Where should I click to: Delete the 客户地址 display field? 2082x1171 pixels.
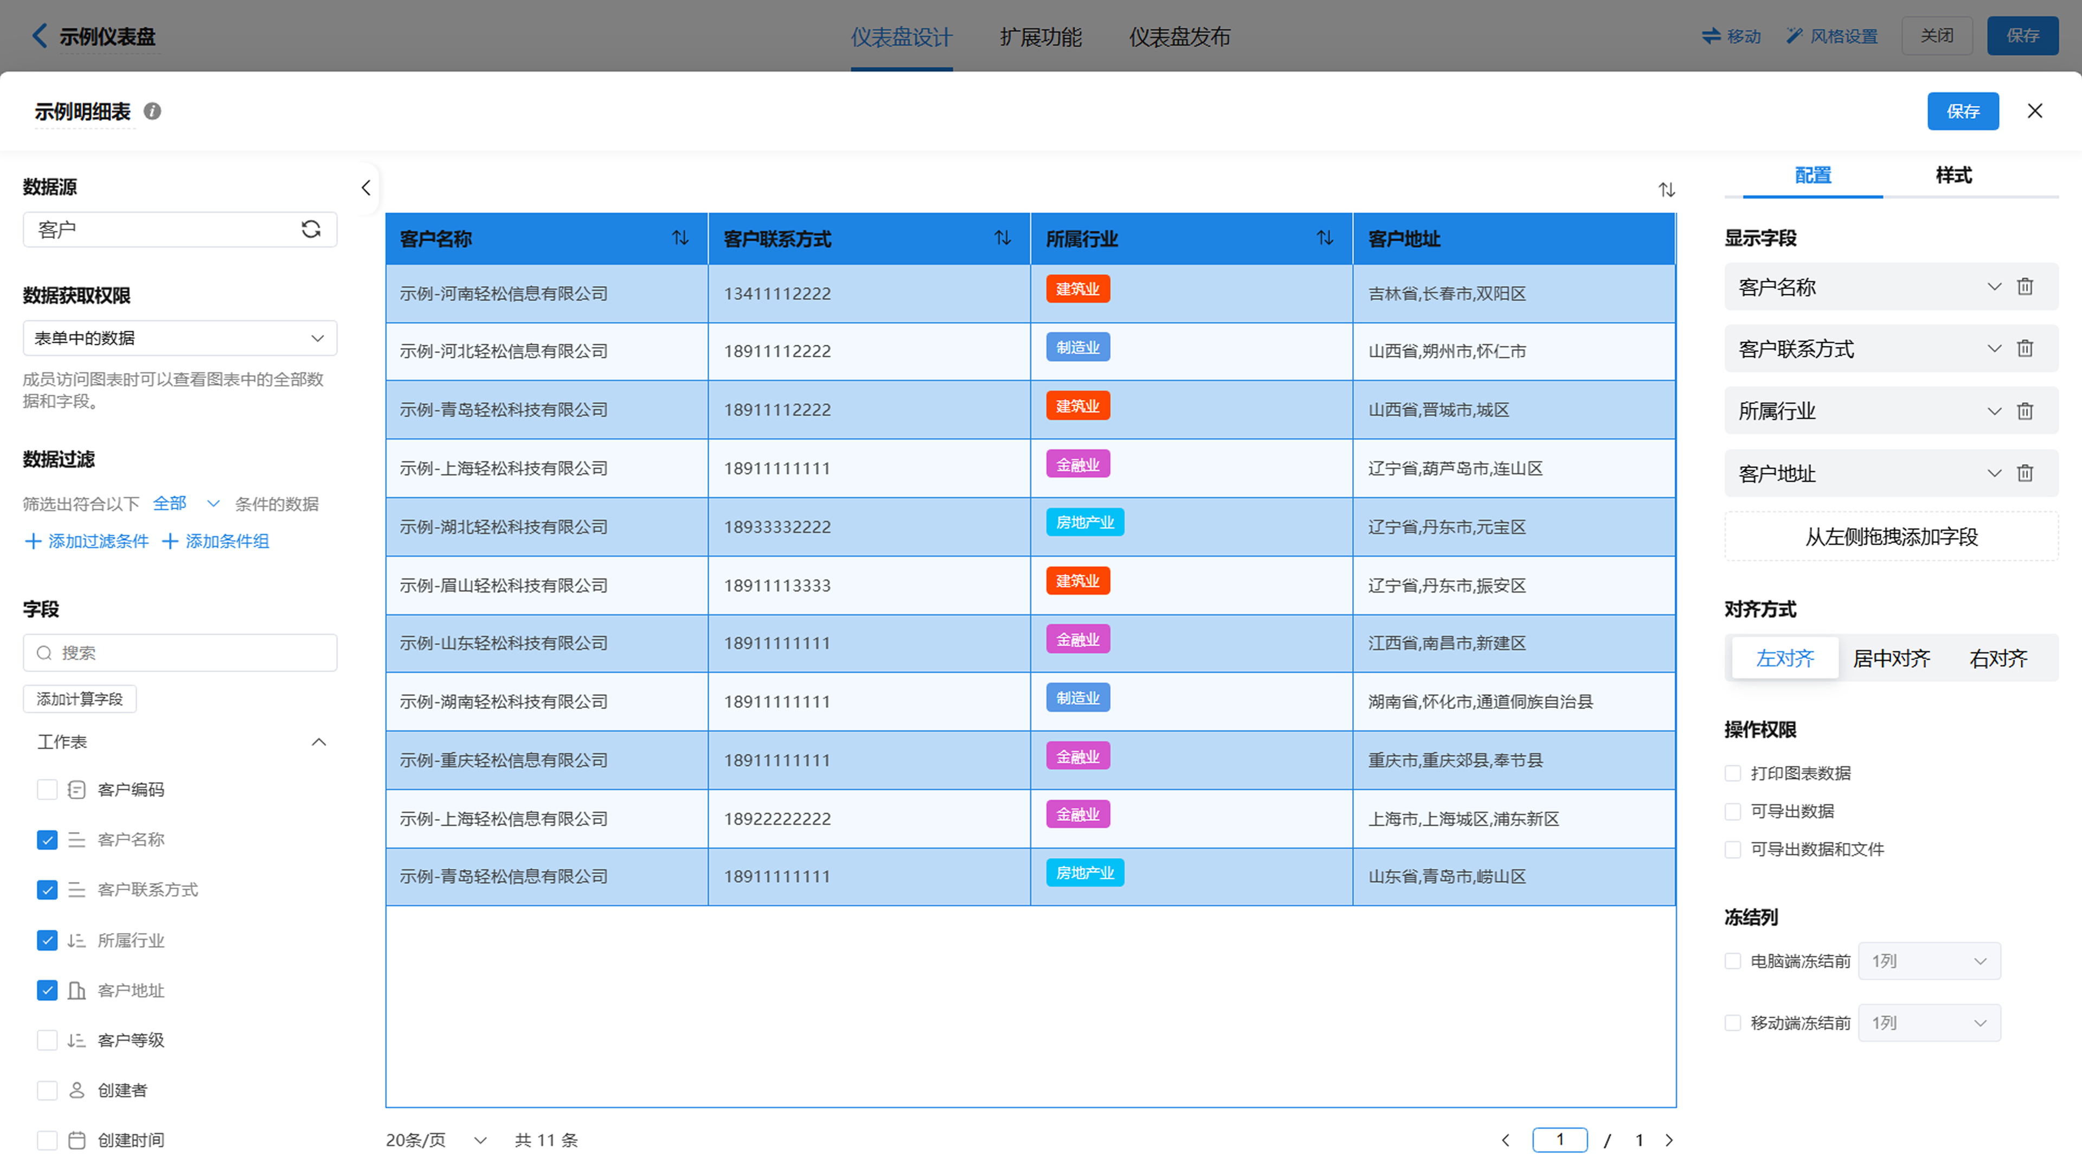coord(2025,474)
